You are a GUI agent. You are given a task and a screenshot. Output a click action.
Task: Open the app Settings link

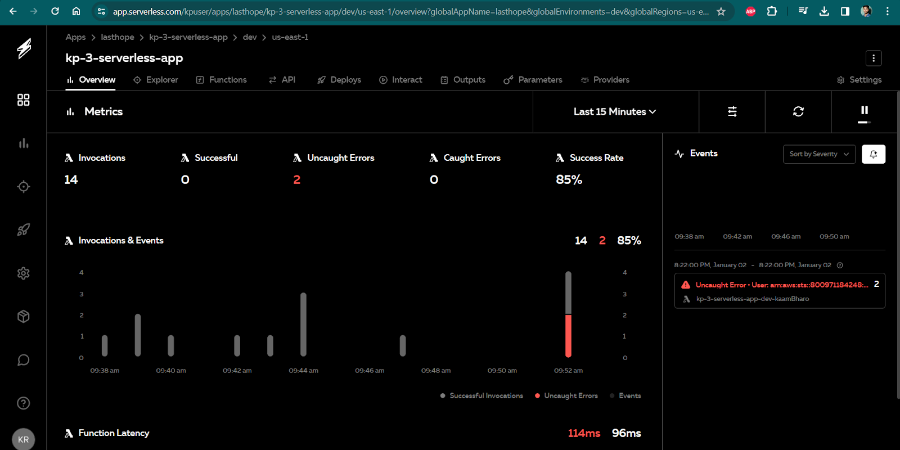click(859, 80)
